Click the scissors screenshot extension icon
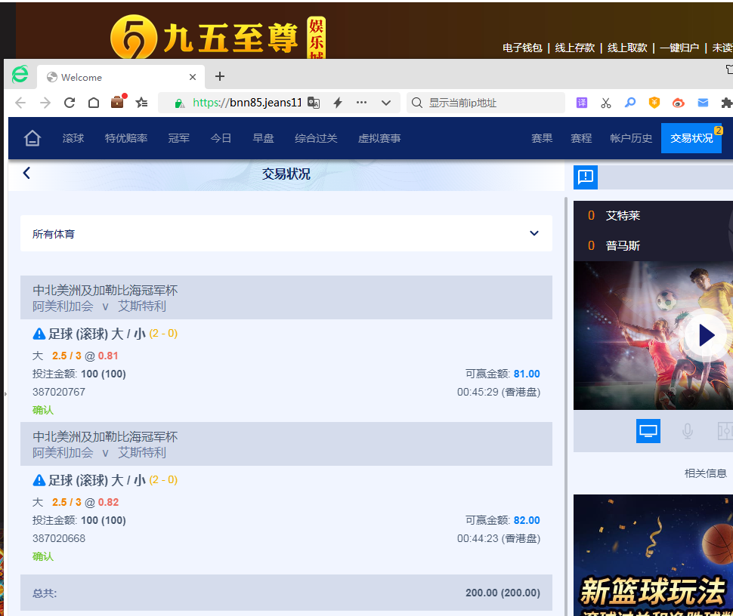The width and height of the screenshot is (733, 616). coord(606,103)
